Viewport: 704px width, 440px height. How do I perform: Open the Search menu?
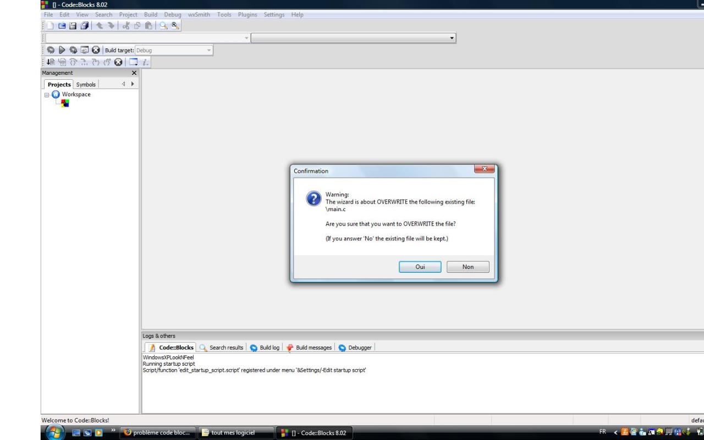103,15
